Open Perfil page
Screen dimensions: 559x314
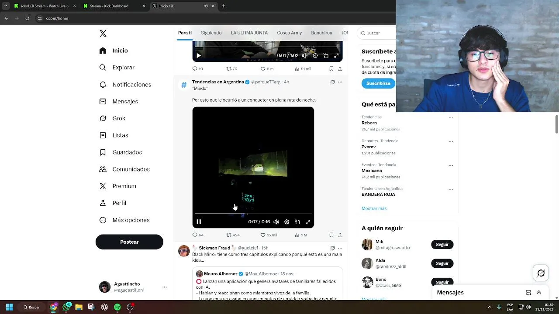point(113,203)
